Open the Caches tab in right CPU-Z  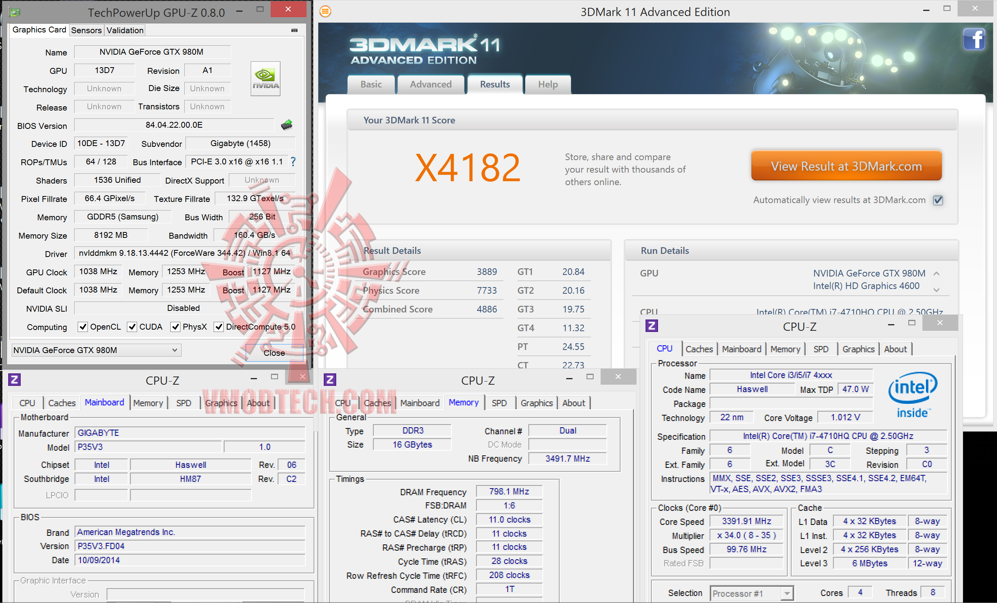point(699,349)
